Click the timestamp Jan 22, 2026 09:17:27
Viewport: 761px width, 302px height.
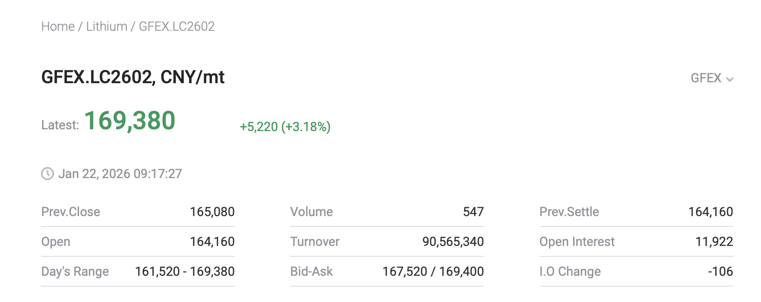[x=119, y=174]
